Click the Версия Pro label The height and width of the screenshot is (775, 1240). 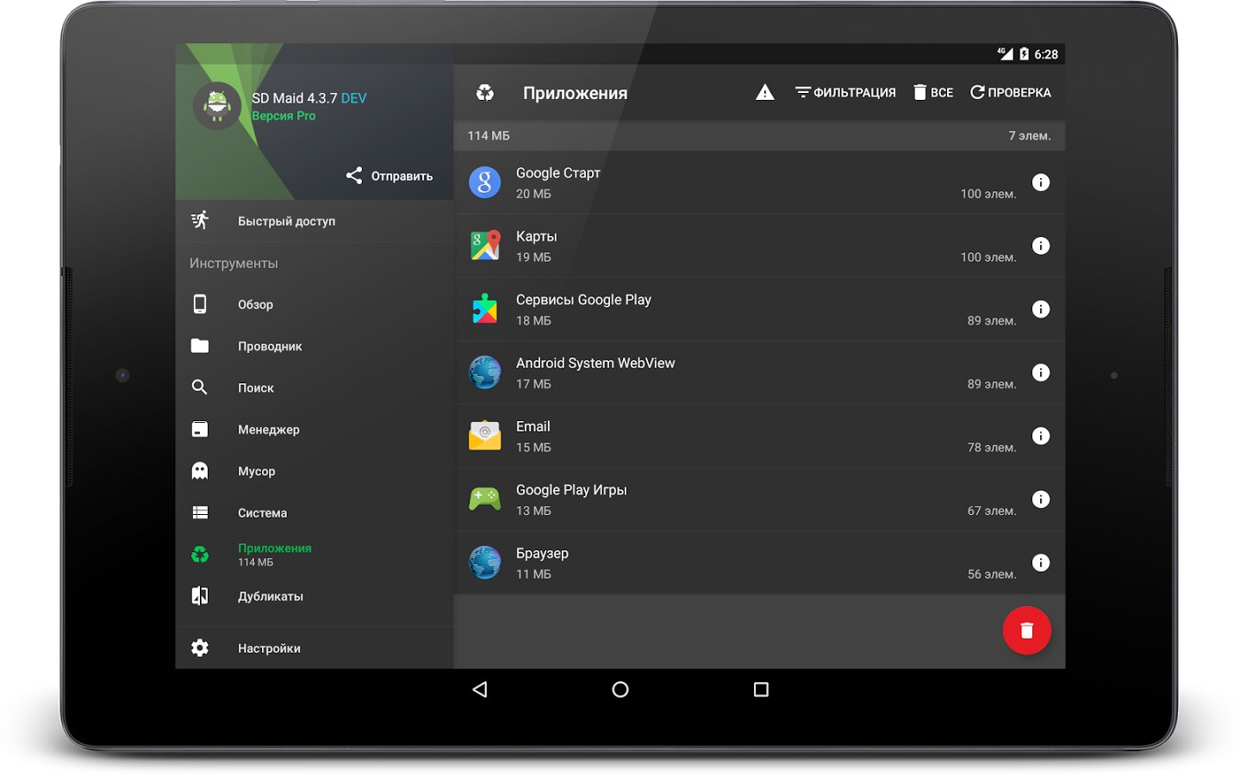284,115
